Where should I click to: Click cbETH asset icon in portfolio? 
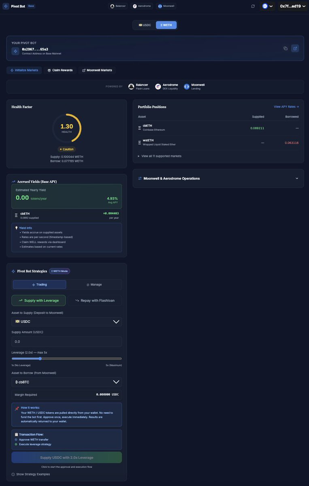coord(140,128)
